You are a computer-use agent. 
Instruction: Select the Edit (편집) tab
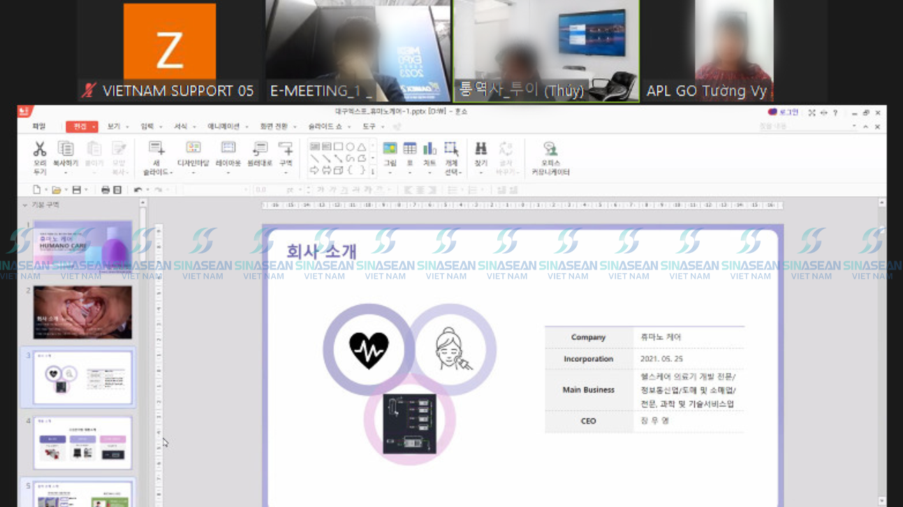(80, 126)
